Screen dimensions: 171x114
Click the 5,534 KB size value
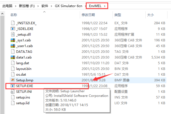pyautogui.click(x=158, y=57)
